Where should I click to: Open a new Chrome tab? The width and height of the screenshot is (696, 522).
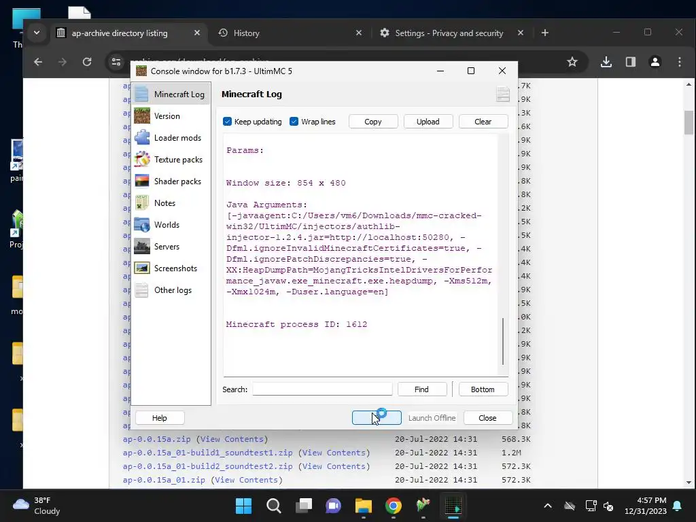click(545, 33)
